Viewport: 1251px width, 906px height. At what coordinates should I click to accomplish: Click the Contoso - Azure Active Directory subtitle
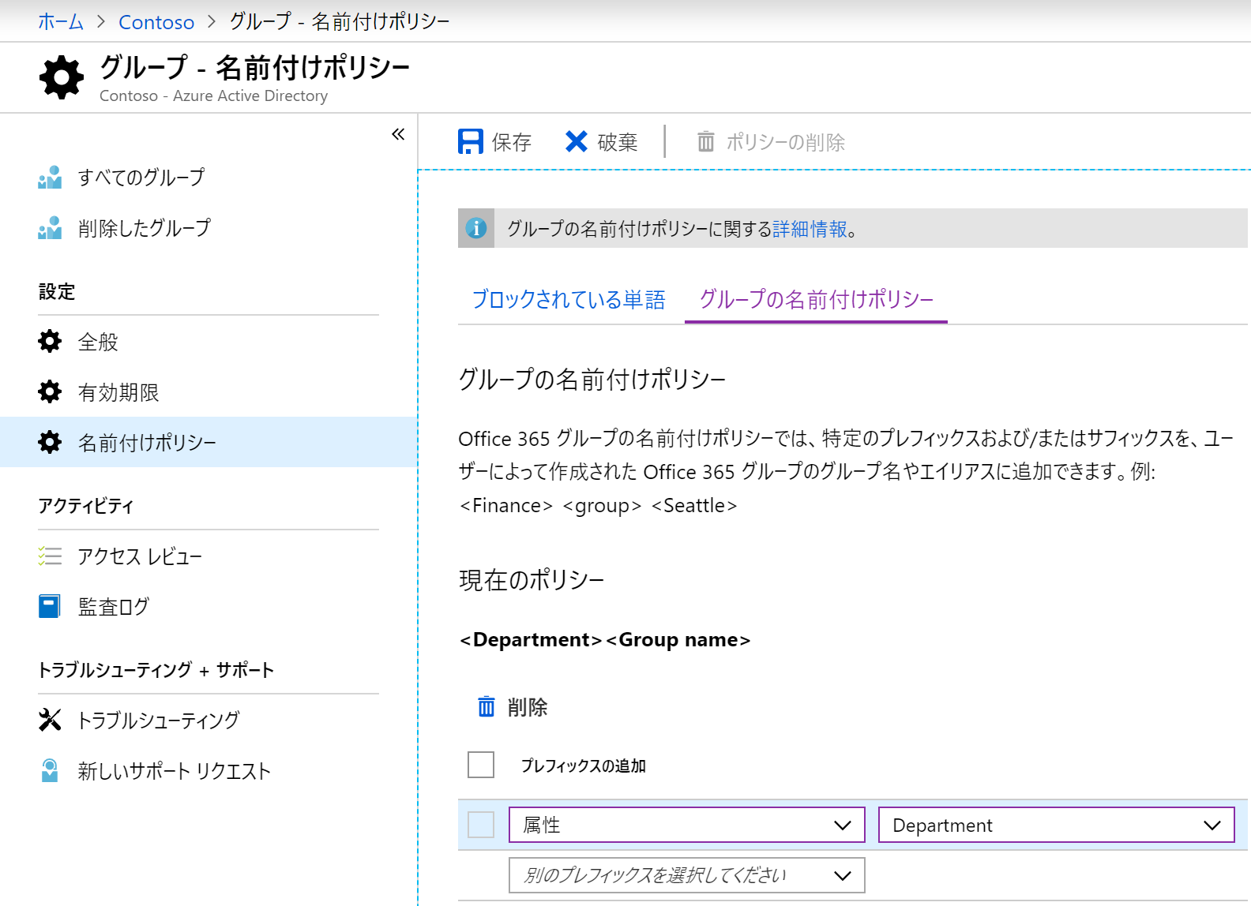tap(213, 95)
